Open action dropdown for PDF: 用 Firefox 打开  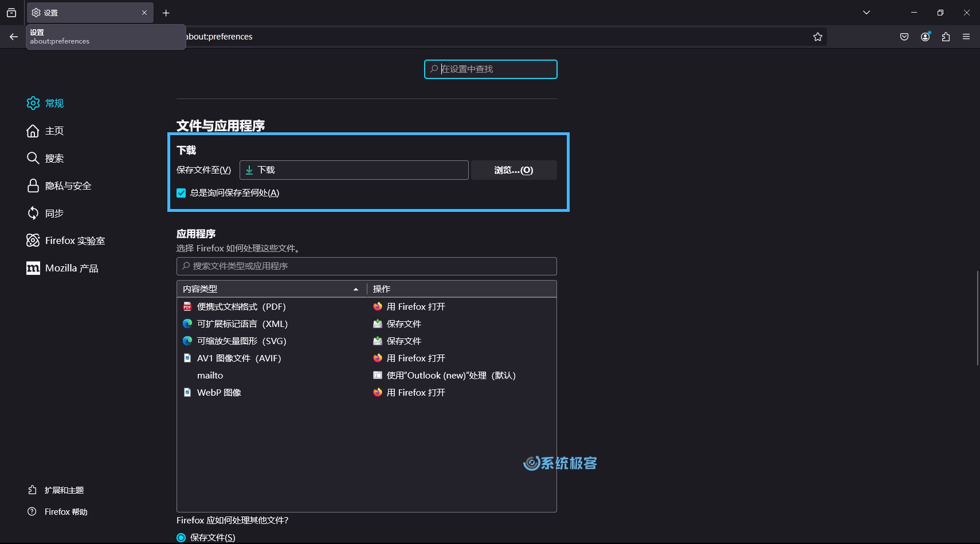[x=462, y=307]
